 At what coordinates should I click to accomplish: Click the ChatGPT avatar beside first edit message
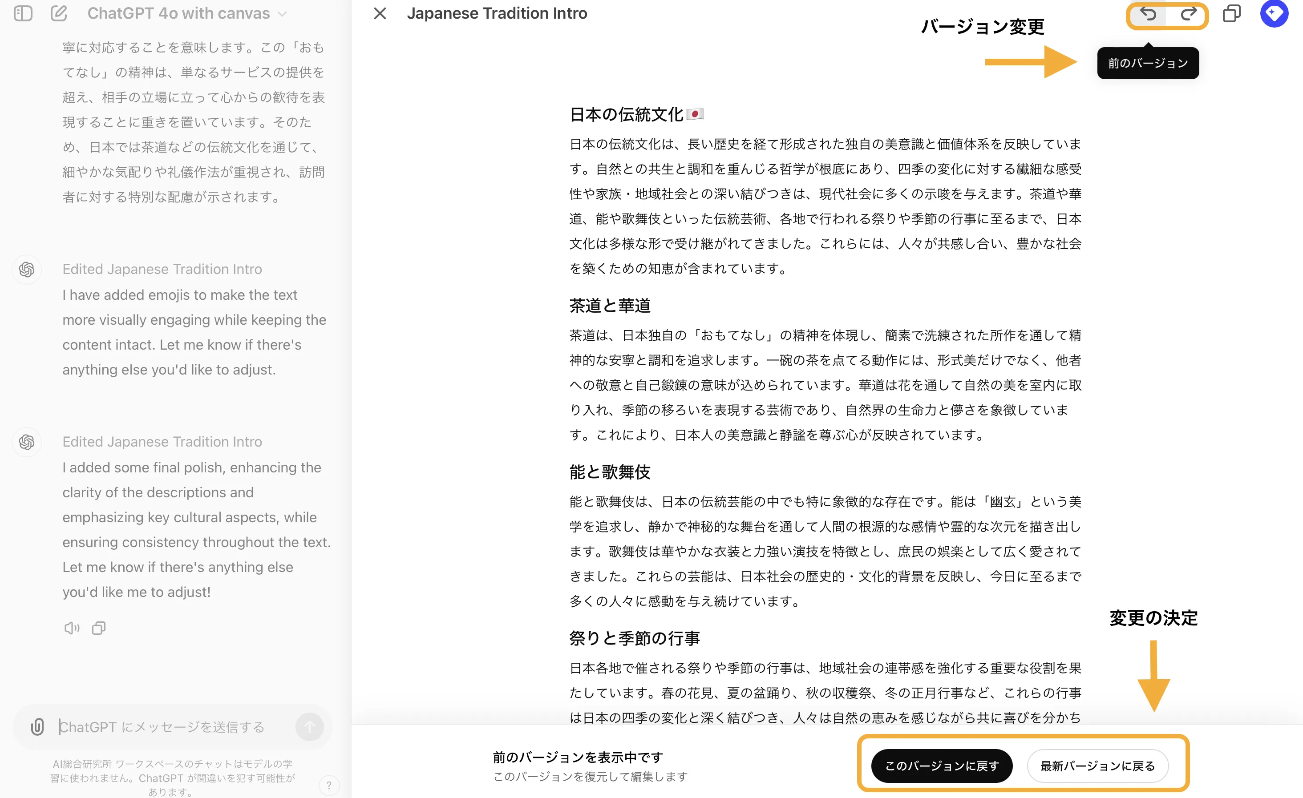26,270
